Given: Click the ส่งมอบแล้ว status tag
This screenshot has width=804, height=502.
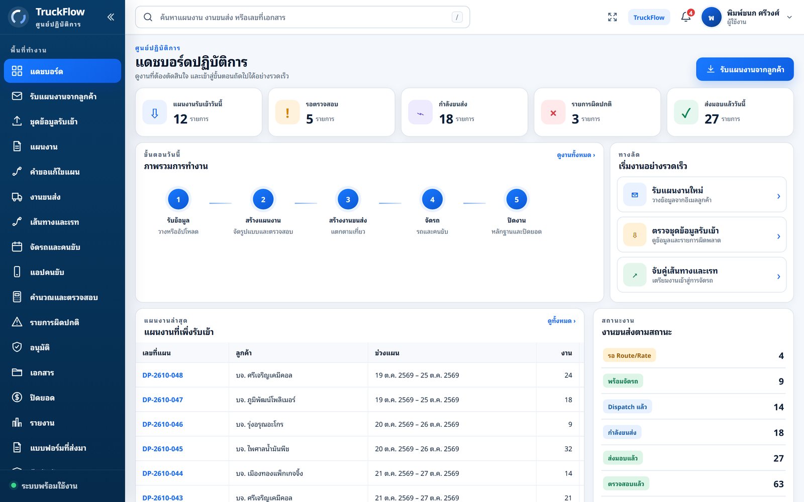Looking at the screenshot, I should [623, 458].
